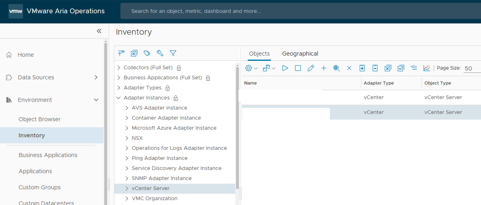Open Object Browser in the sidebar
Screen dimensions: 481x205
pos(40,119)
